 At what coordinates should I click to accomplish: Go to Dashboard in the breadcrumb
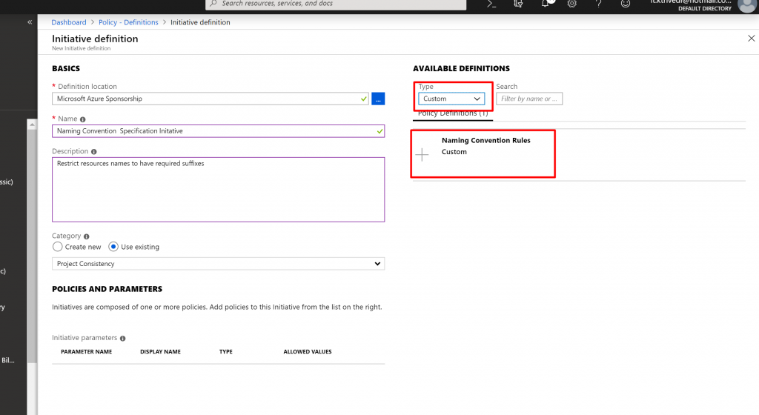pyautogui.click(x=69, y=22)
